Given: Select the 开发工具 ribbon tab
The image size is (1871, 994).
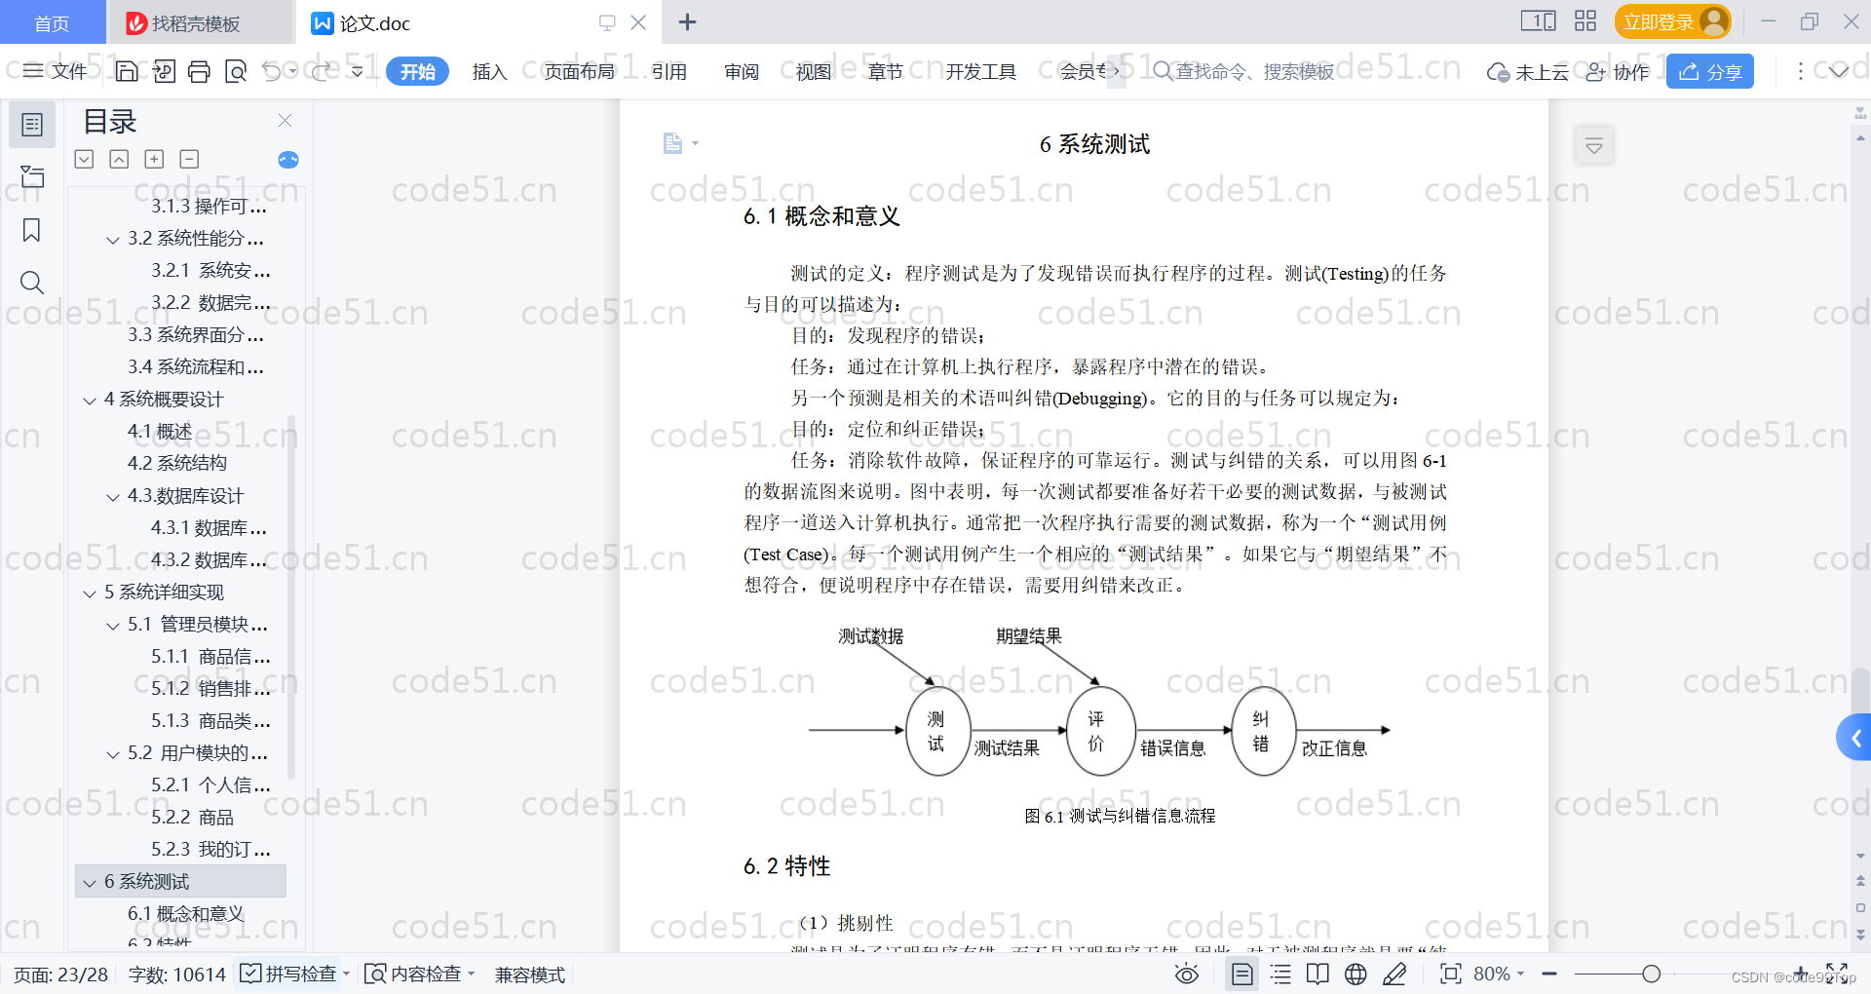Looking at the screenshot, I should (980, 71).
